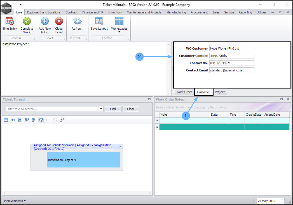This screenshot has height=205, width=293.
Task: Open the Service ribbon tab
Action: pos(229,12)
